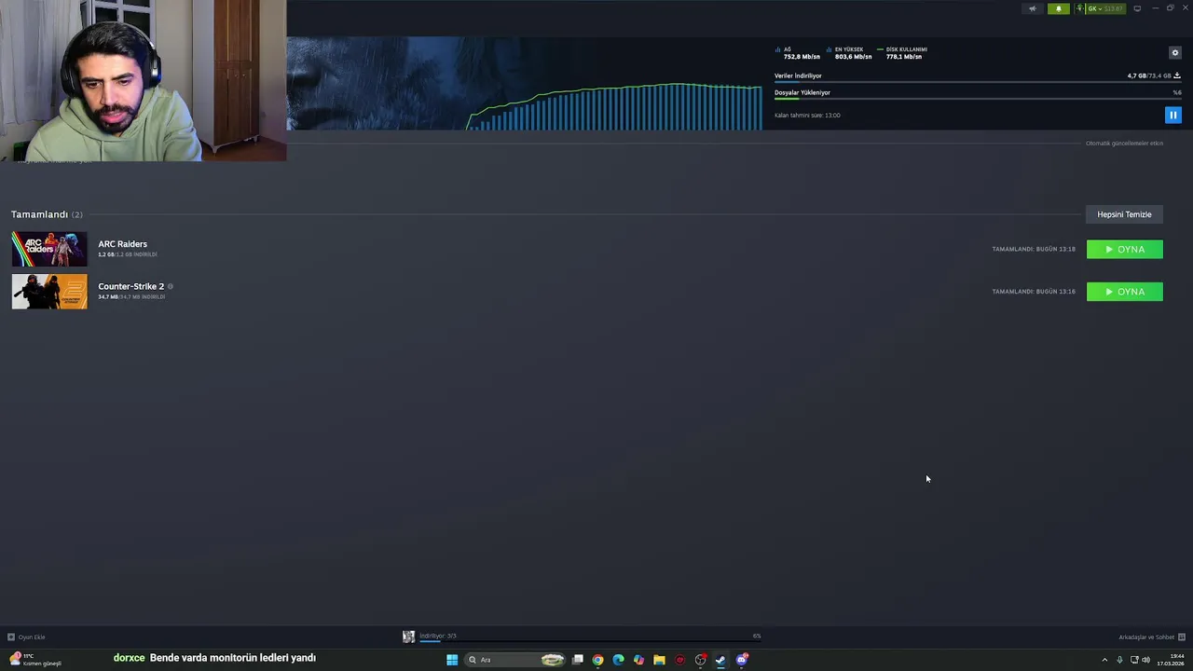1193x671 pixels.
Task: Click the downloading game icon in status bar
Action: (x=408, y=637)
